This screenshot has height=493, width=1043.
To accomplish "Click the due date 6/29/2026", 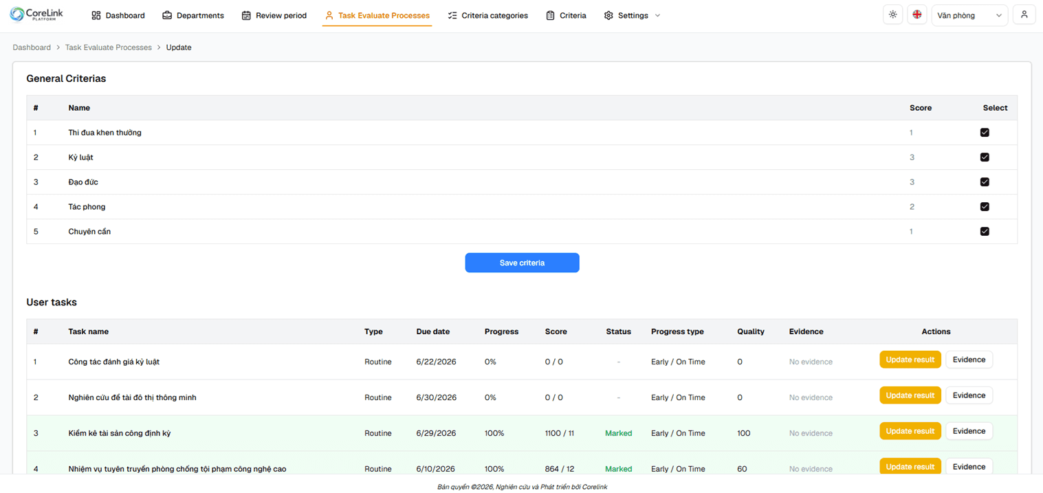I will click(436, 433).
